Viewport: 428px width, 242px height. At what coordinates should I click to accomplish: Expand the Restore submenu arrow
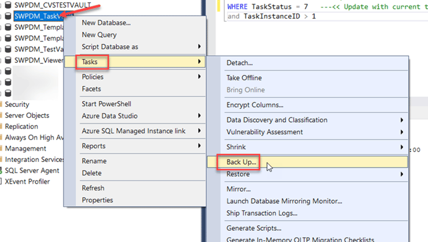401,174
